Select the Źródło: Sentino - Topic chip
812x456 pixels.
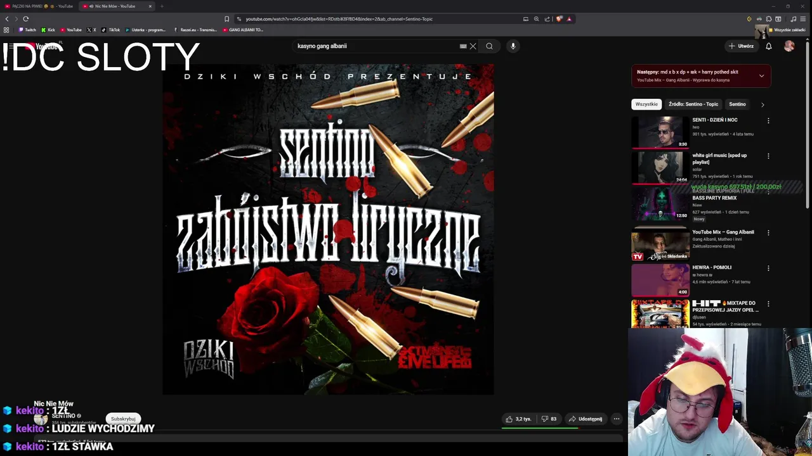coord(693,104)
